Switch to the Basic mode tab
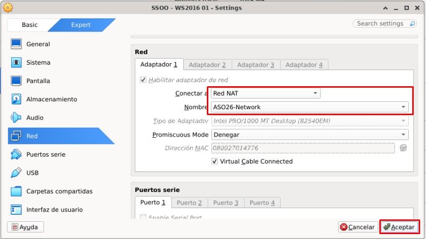426x239 pixels. 29,25
